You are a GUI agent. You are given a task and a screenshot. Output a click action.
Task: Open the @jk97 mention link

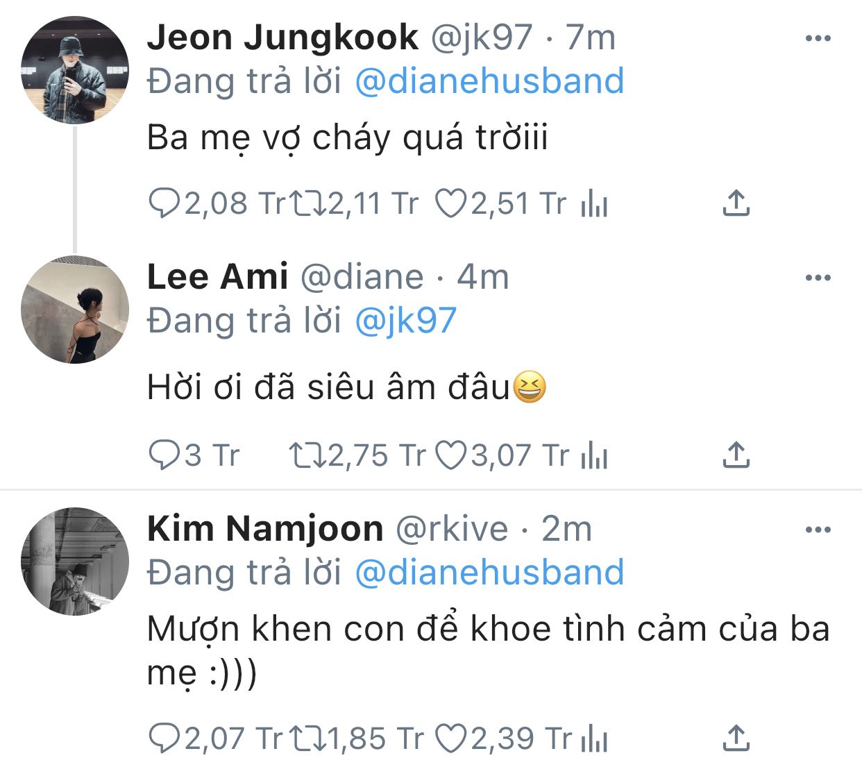click(x=405, y=321)
